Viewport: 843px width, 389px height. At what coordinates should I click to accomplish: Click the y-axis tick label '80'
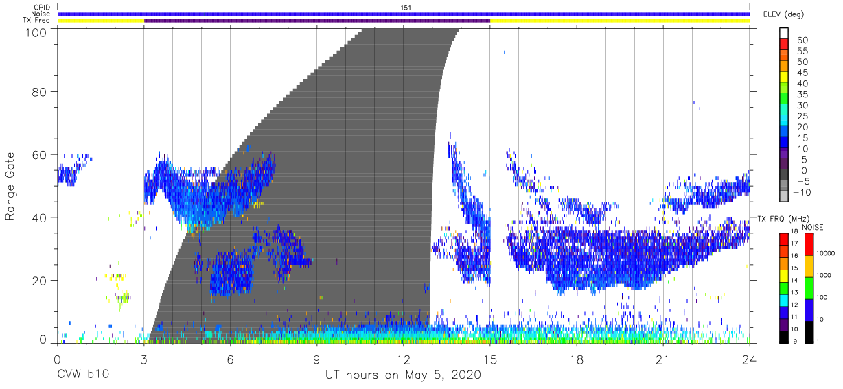coord(41,92)
